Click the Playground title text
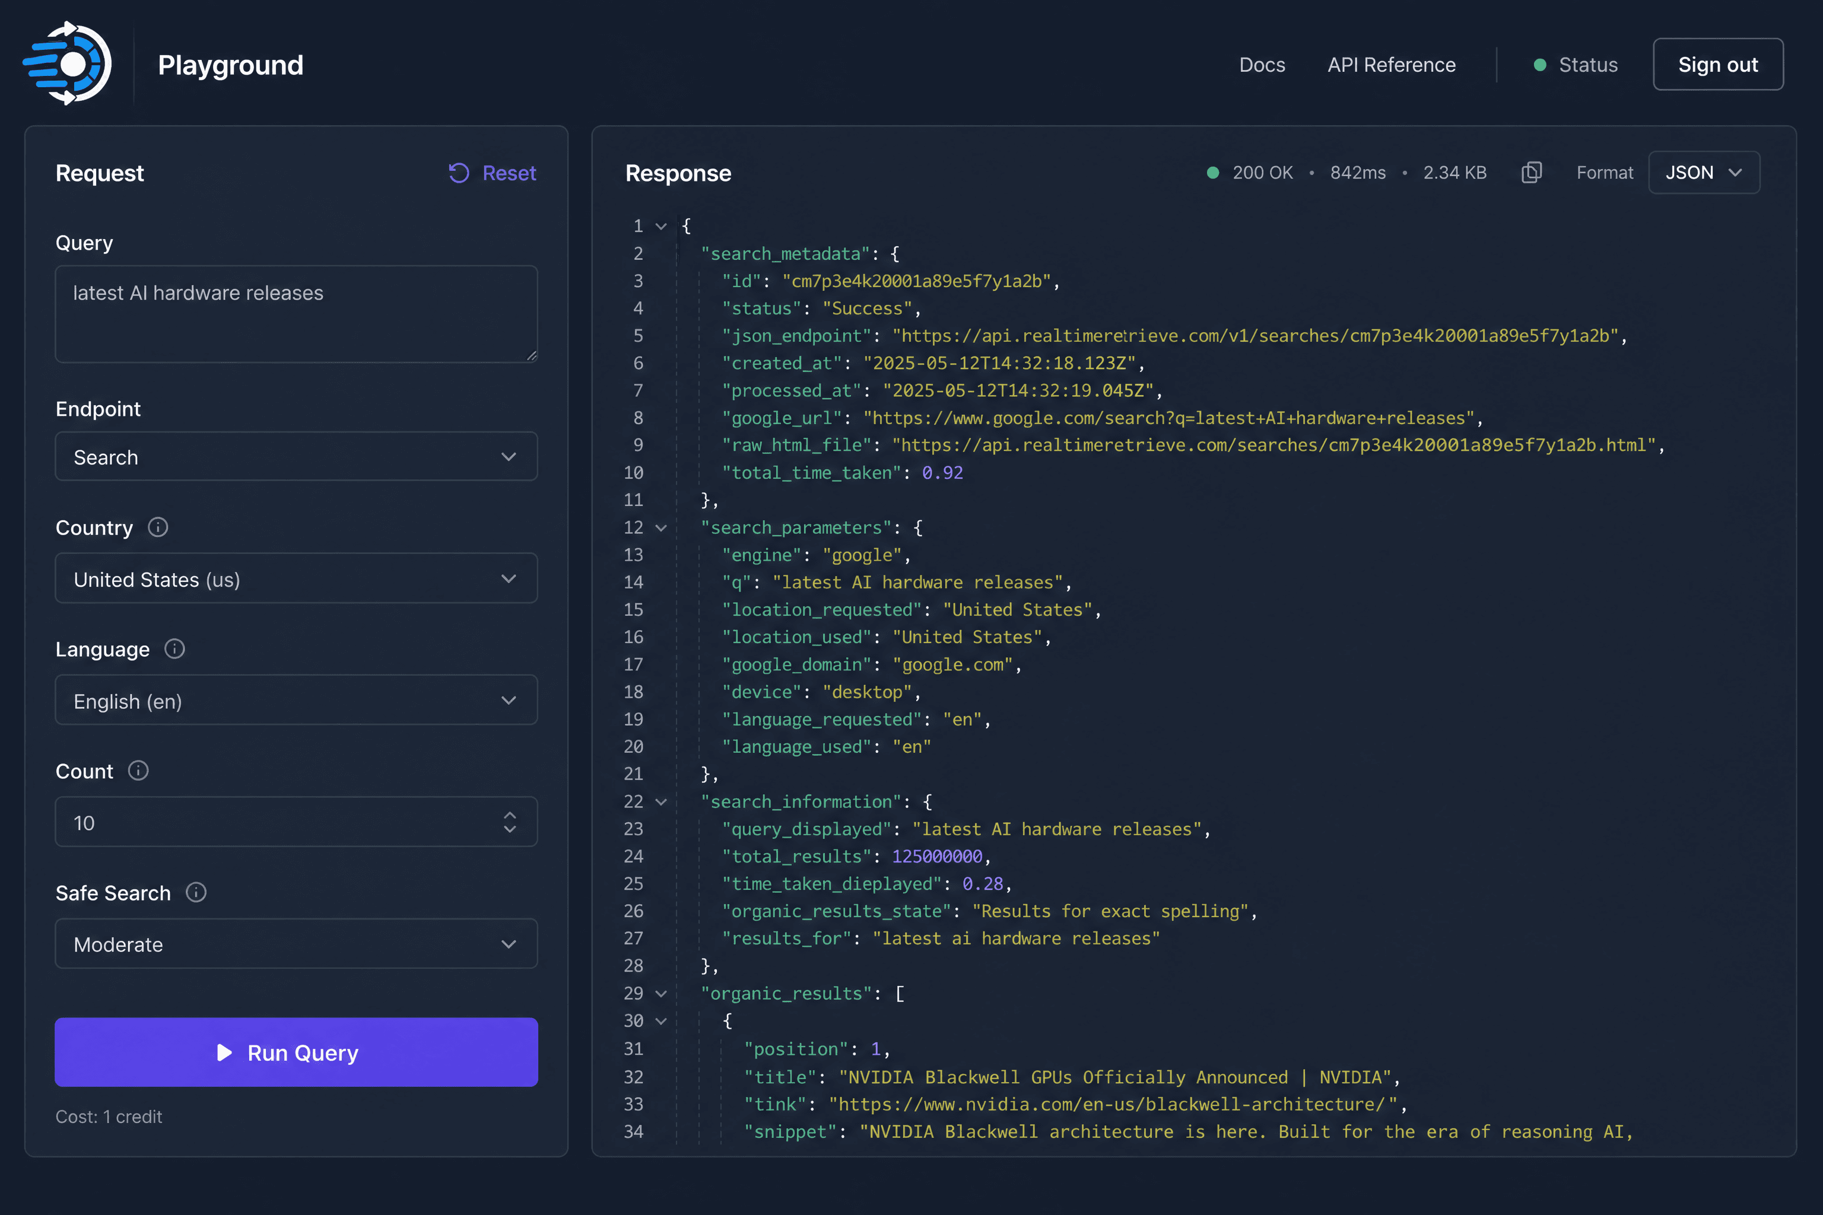The height and width of the screenshot is (1215, 1823). (230, 65)
